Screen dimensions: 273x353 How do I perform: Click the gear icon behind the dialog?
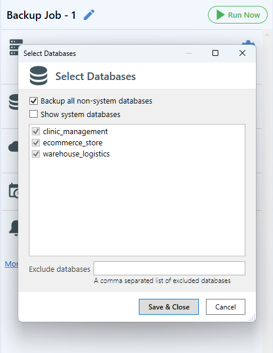coord(248,43)
